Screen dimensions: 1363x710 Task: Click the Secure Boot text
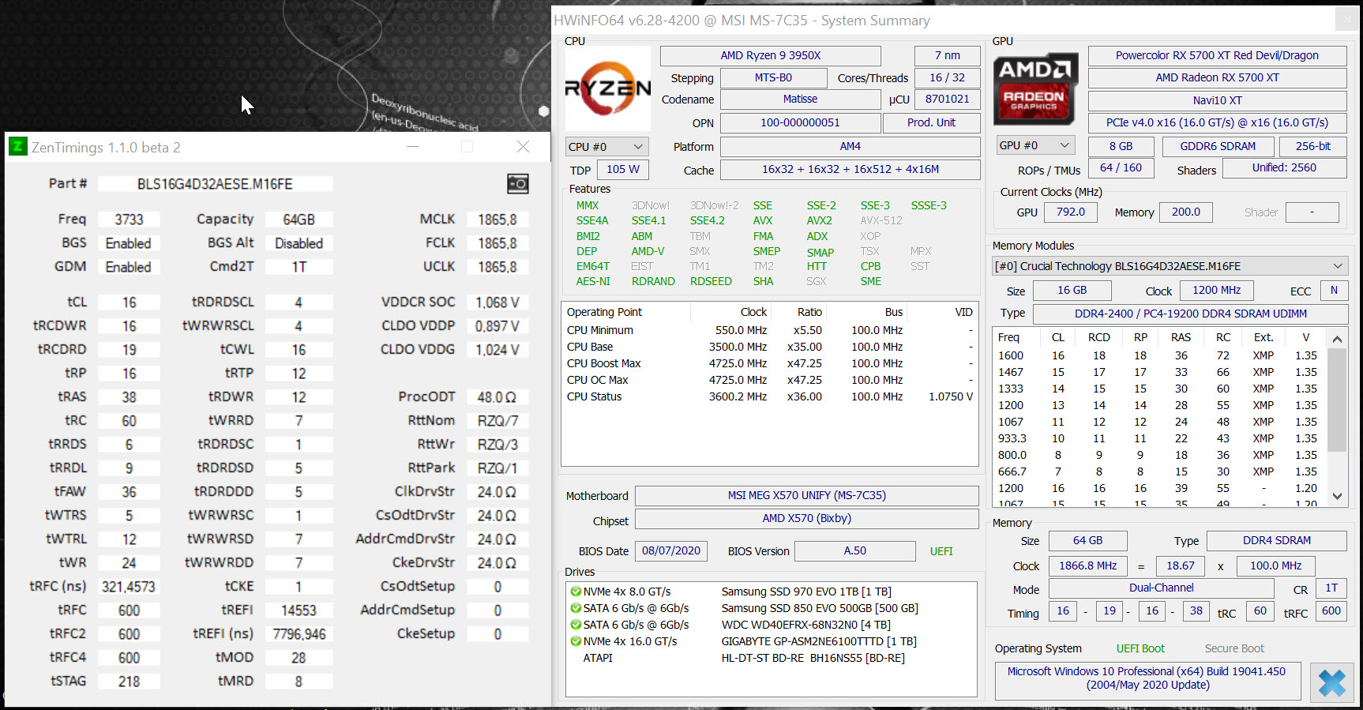1234,648
